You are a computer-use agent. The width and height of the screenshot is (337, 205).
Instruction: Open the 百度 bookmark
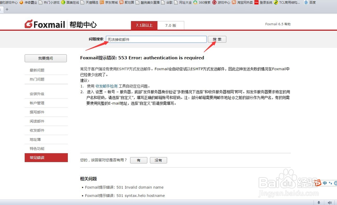click(x=310, y=3)
